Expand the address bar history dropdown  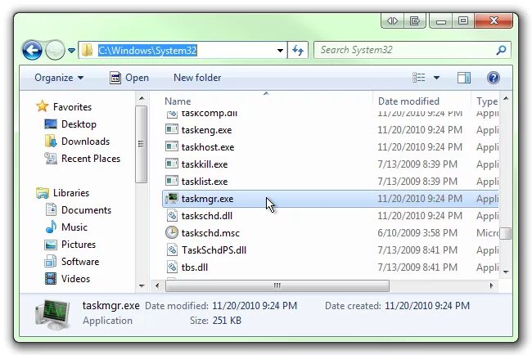coord(280,51)
